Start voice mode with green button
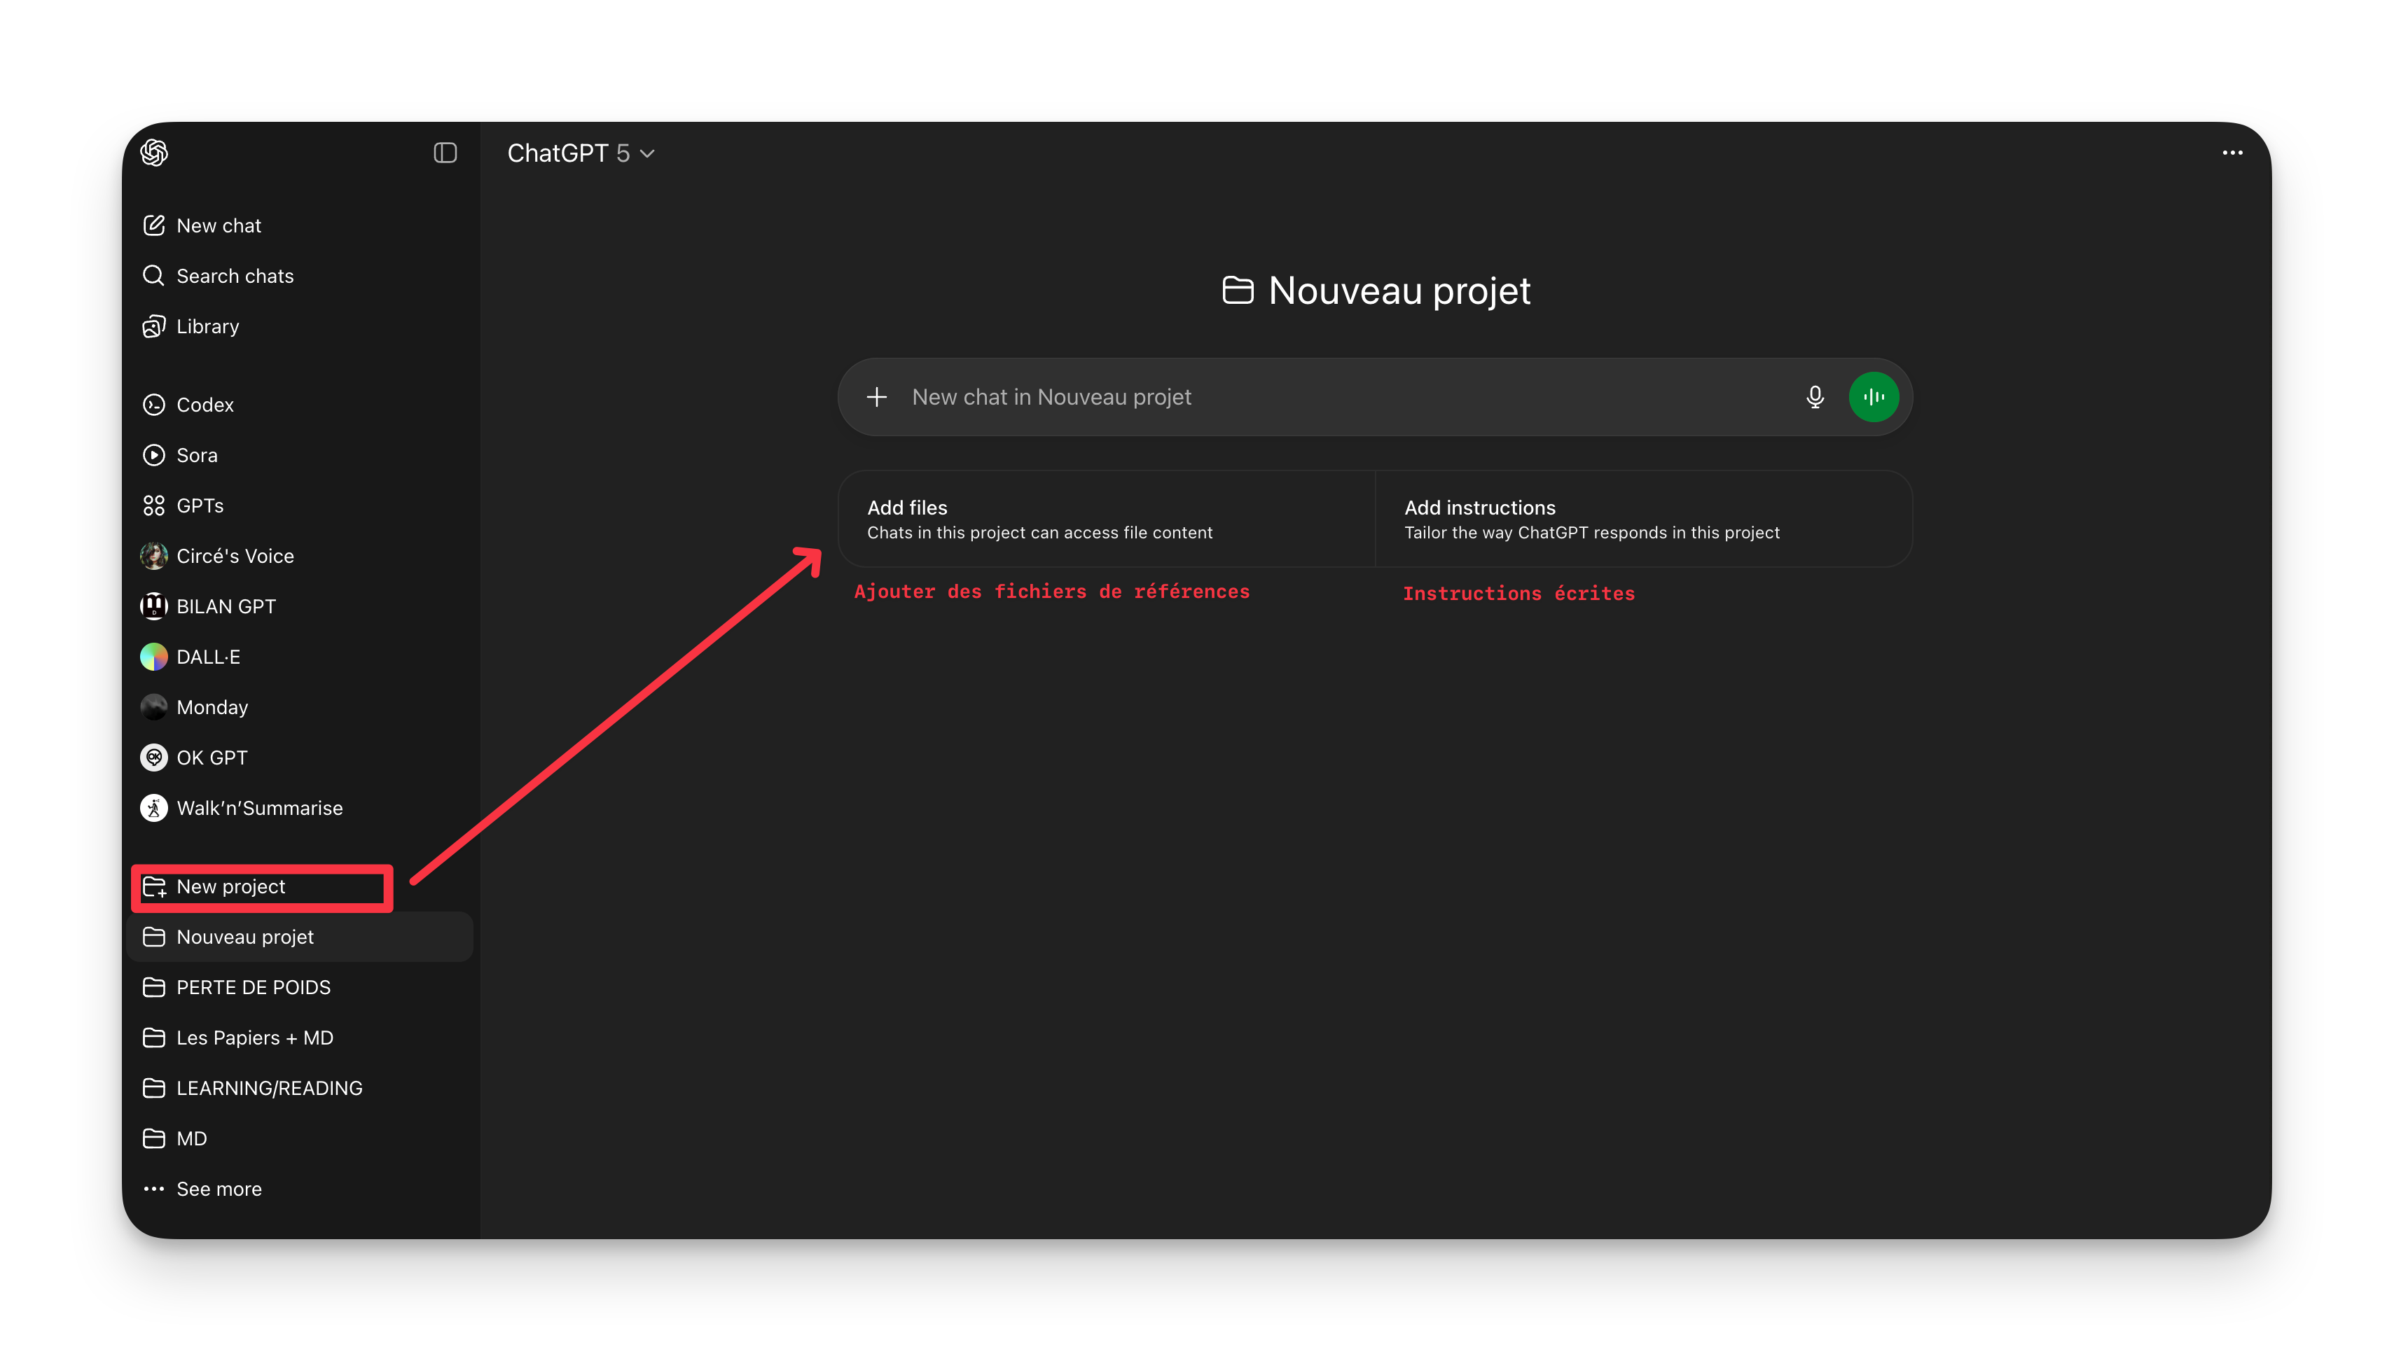The height and width of the screenshot is (1361, 2394). pos(1873,397)
